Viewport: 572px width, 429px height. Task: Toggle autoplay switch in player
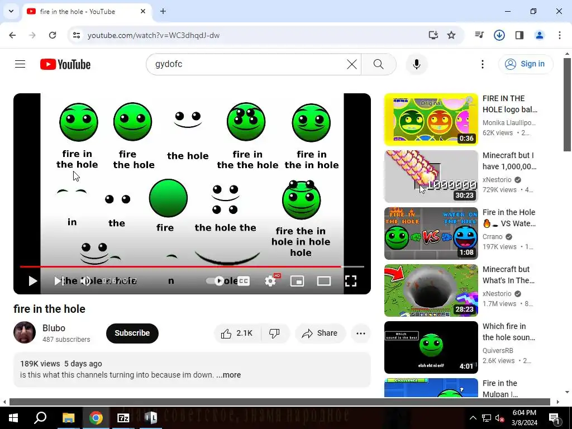tap(215, 281)
